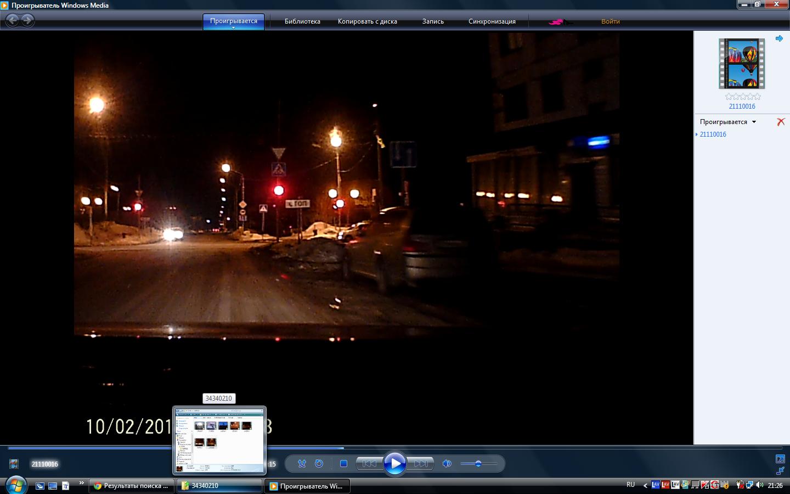This screenshot has width=790, height=494.
Task: Switch to compact mode icon
Action: 780,471
